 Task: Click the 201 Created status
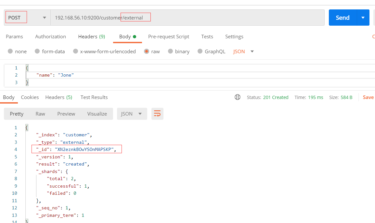pos(276,97)
